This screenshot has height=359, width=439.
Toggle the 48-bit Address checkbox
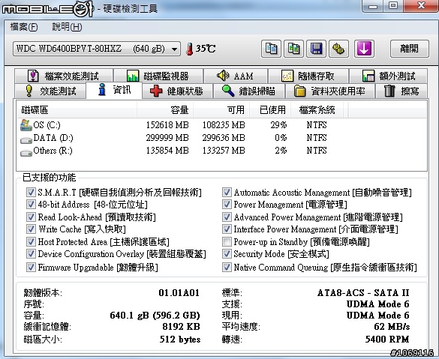[x=31, y=205]
